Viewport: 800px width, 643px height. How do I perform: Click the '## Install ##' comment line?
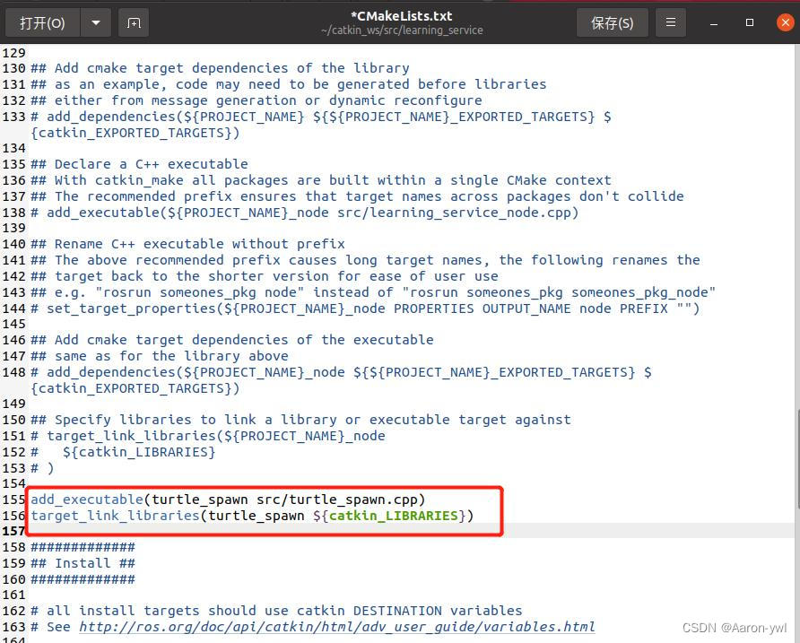[83, 563]
